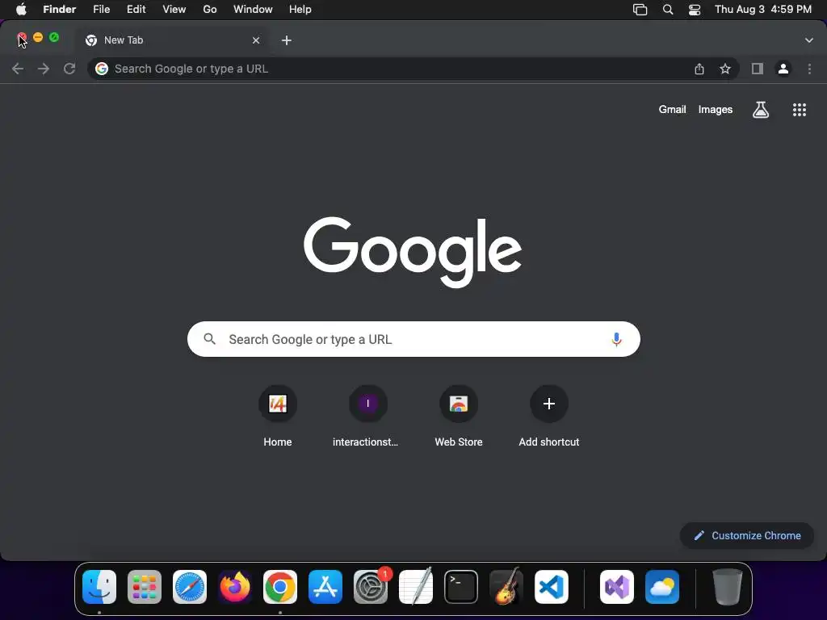827x620 pixels.
Task: Start voice search with microphone icon
Action: pos(616,339)
